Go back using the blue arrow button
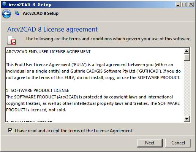 pyautogui.click(x=6, y=14)
